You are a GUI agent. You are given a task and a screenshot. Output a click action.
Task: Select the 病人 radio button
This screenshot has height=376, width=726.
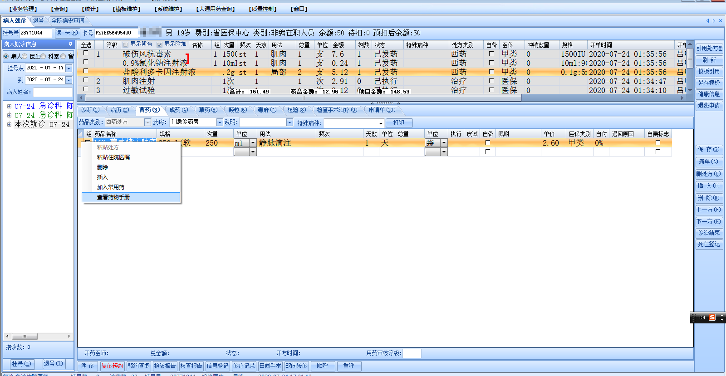6,56
